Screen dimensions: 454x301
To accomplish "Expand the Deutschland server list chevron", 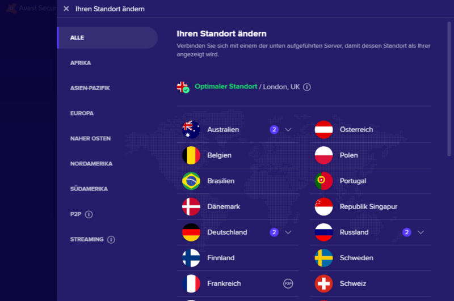I will pyautogui.click(x=288, y=232).
